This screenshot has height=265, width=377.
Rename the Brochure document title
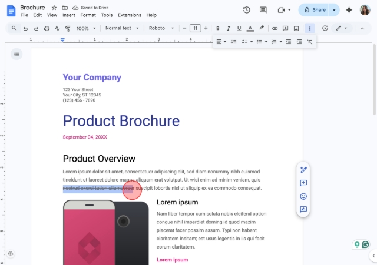32,8
